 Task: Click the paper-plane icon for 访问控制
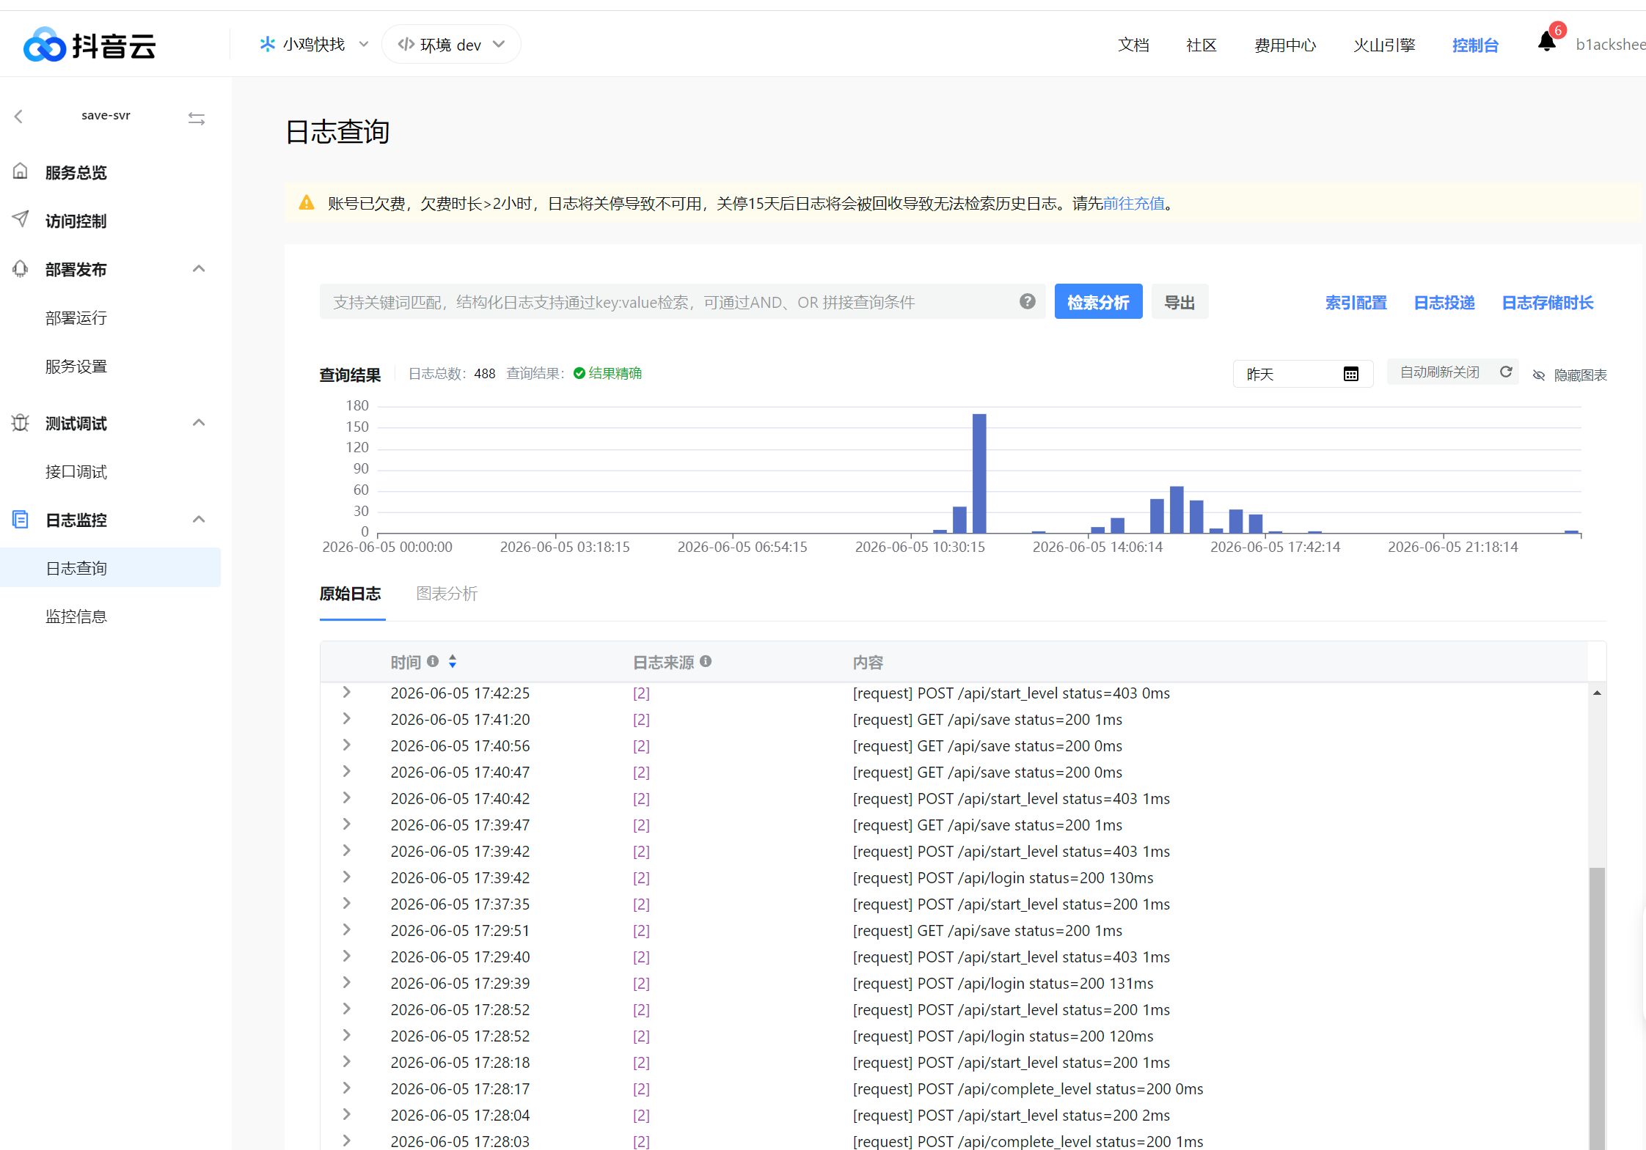coord(21,219)
